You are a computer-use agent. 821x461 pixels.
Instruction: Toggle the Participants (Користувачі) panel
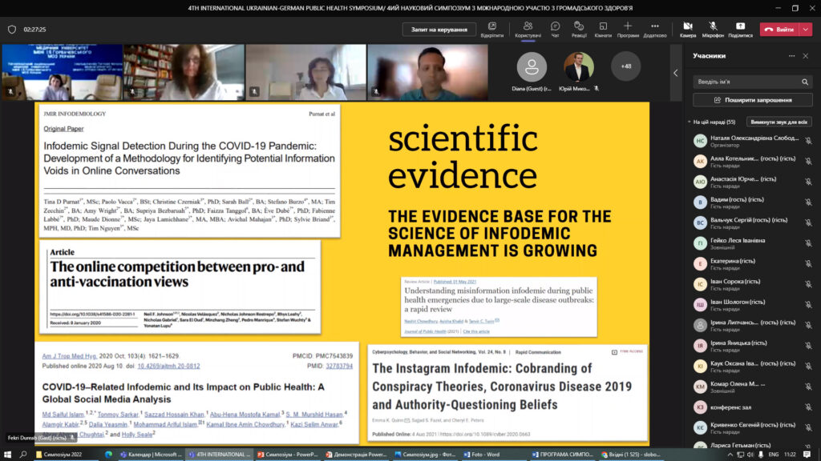click(528, 27)
